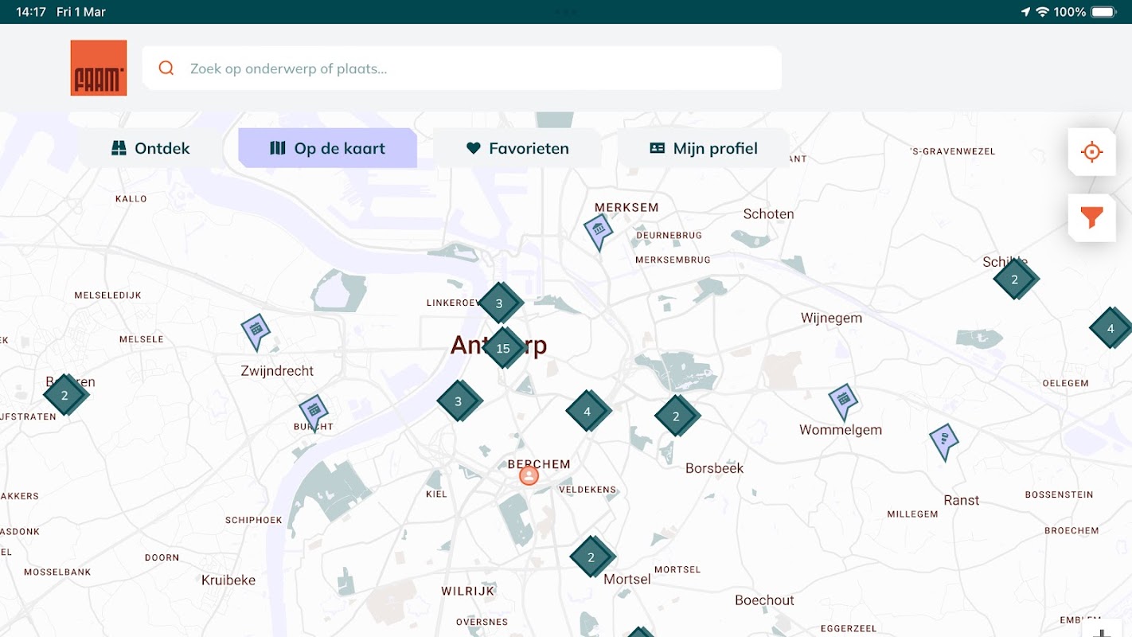Click the BOSSENSTEIN label
The width and height of the screenshot is (1132, 637).
pyautogui.click(x=1060, y=495)
